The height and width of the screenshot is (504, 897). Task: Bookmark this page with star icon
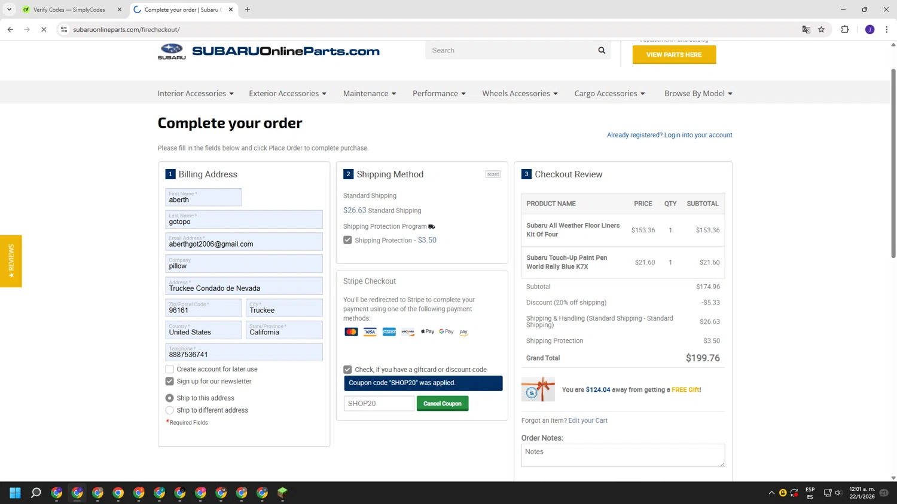[821, 29]
